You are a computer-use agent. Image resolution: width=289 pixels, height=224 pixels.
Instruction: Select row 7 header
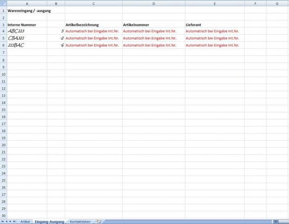[x=3, y=53]
